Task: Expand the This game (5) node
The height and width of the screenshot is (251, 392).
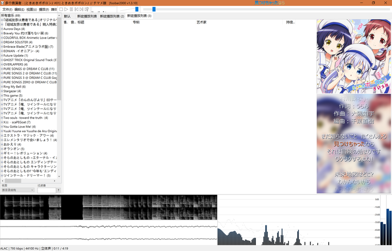Action: 2,95
